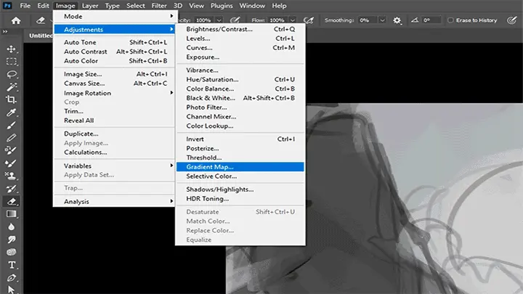Screen dimensions: 523x294
Task: Enable Erase to History checkbox
Action: pyautogui.click(x=450, y=20)
